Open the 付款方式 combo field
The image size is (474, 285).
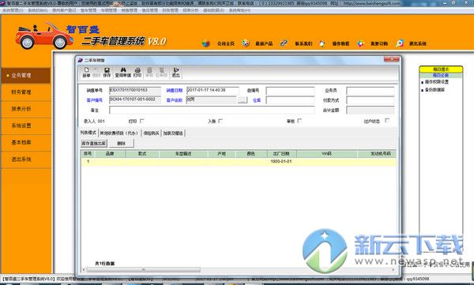[371, 100]
